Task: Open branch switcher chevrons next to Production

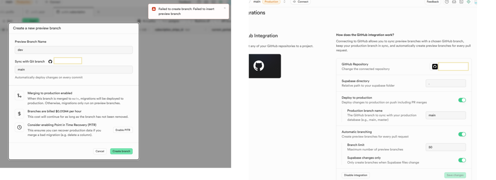Action: pos(284,2)
